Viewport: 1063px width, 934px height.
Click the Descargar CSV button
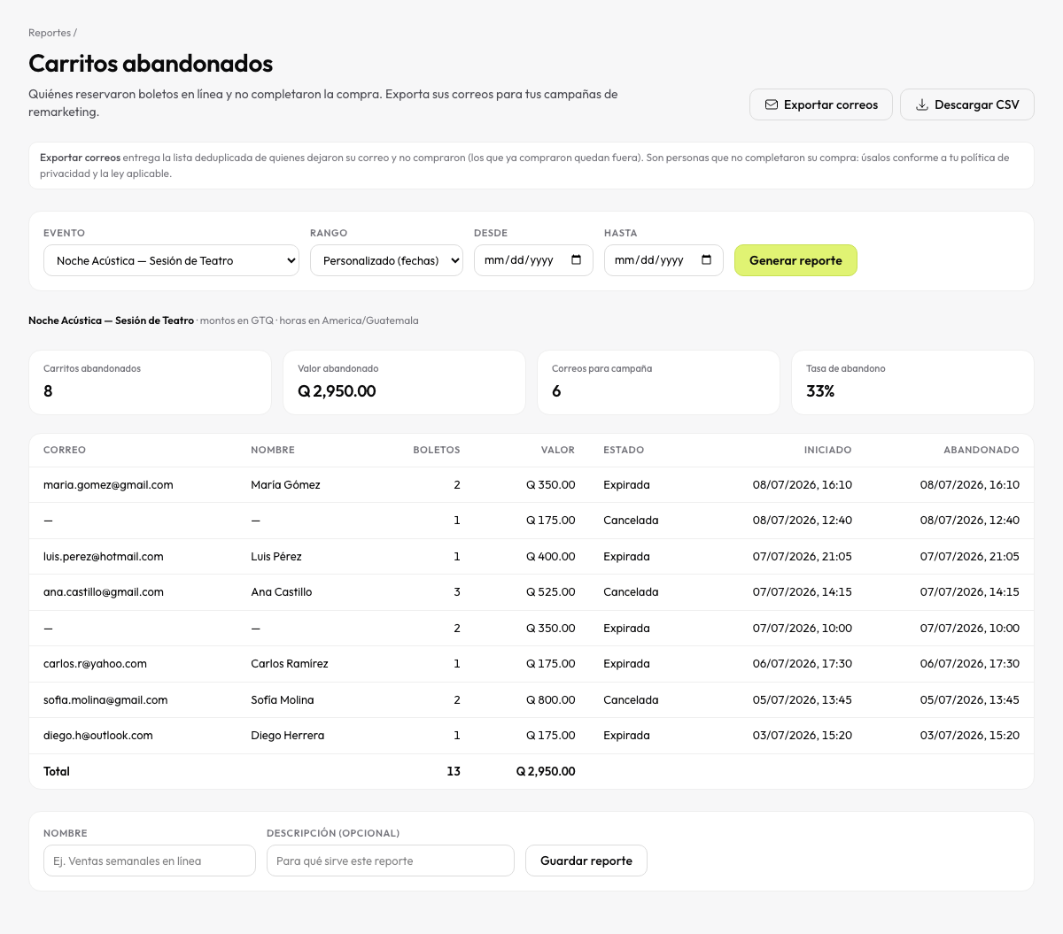click(967, 104)
